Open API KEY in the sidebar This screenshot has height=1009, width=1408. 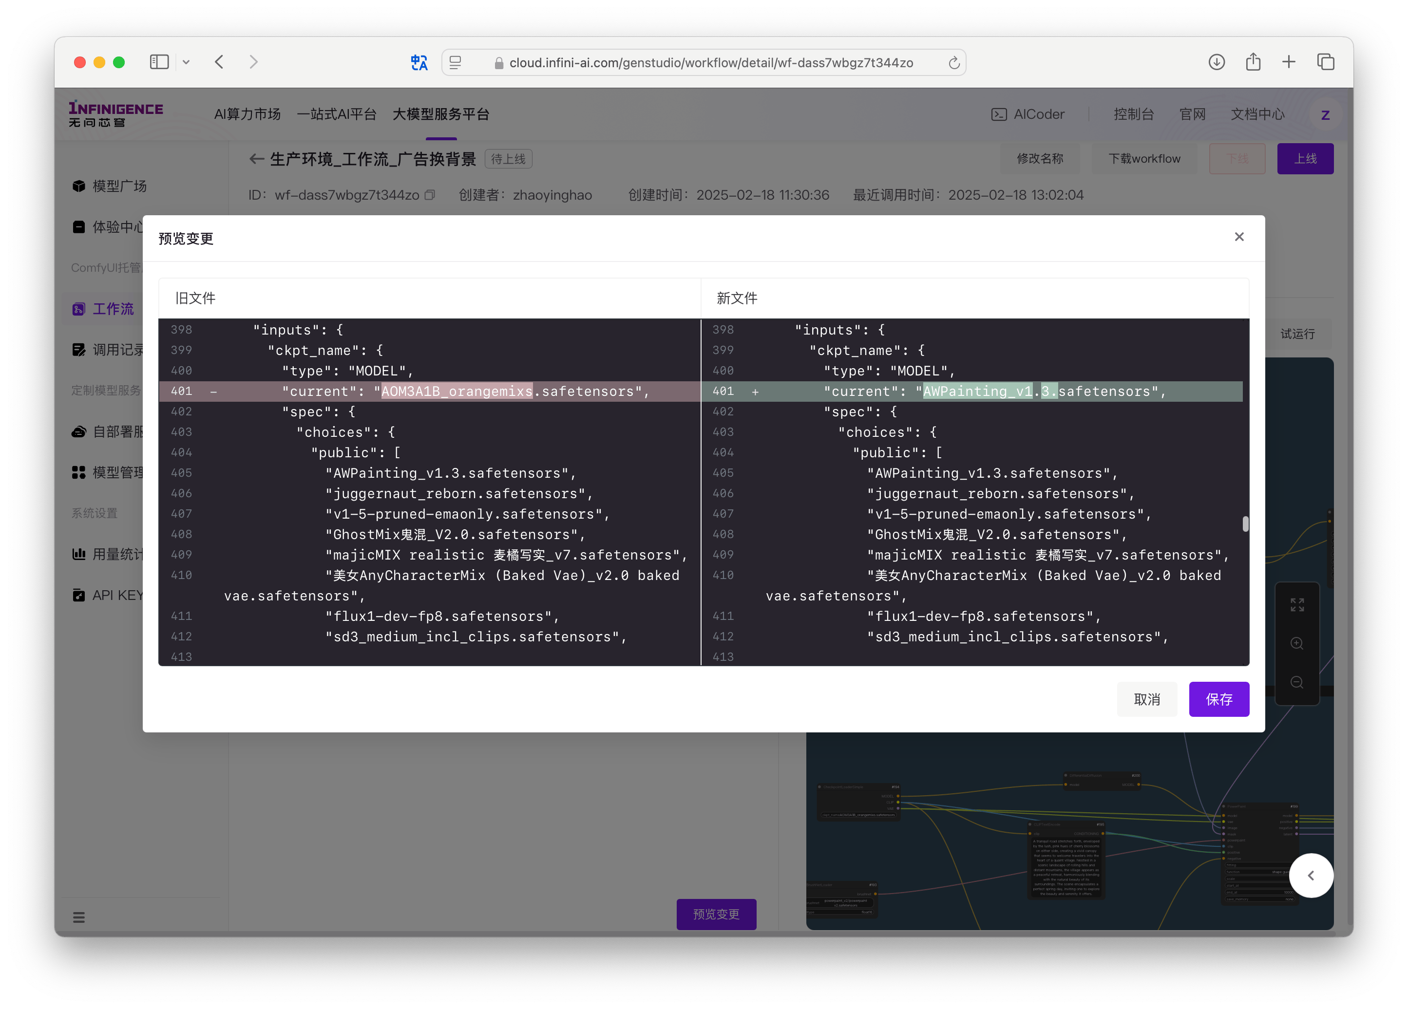pyautogui.click(x=107, y=595)
